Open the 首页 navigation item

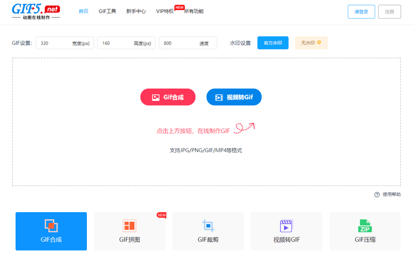coord(83,11)
